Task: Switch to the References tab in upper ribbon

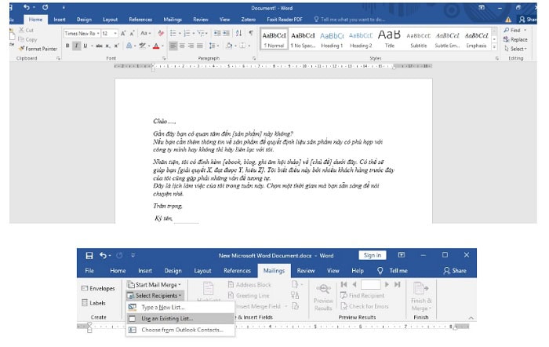Action: (140, 19)
